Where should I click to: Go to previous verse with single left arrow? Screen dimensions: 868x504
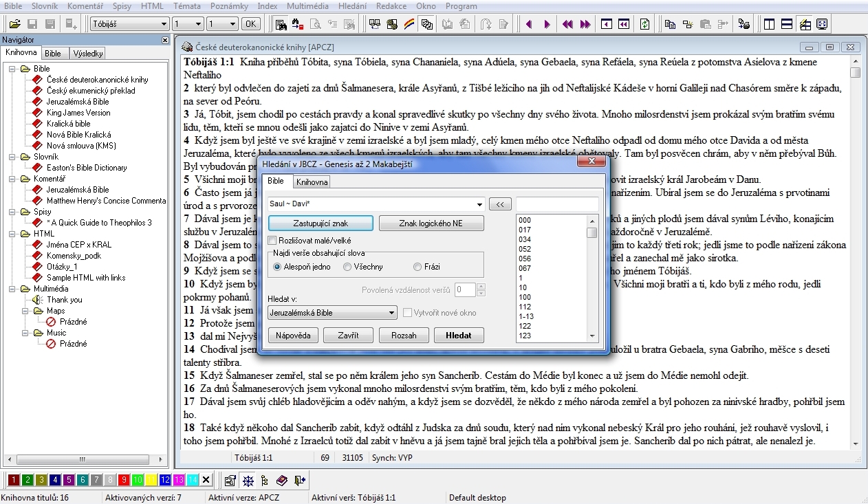(529, 24)
